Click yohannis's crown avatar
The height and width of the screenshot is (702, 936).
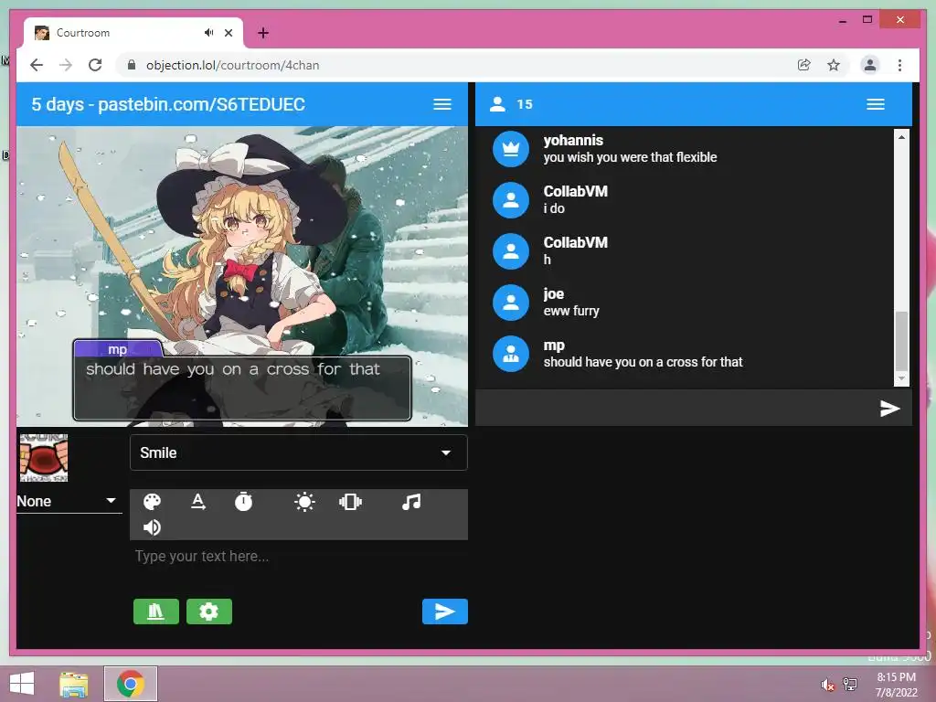510,149
